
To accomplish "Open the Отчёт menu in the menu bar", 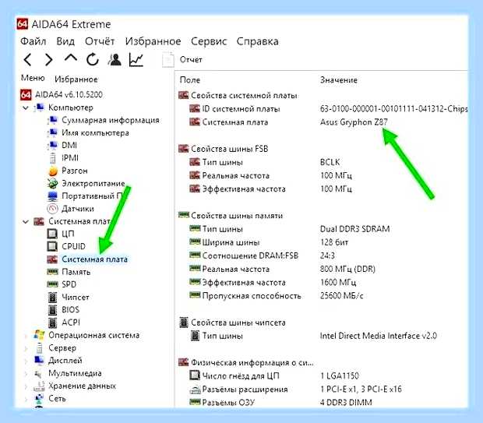I will click(100, 41).
